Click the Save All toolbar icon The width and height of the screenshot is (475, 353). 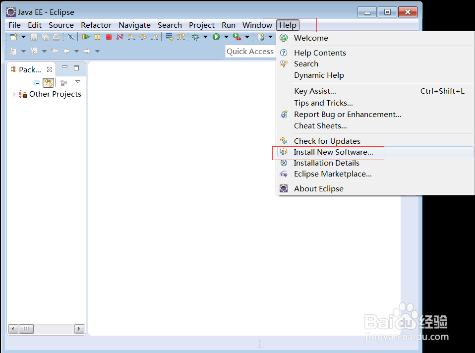45,37
